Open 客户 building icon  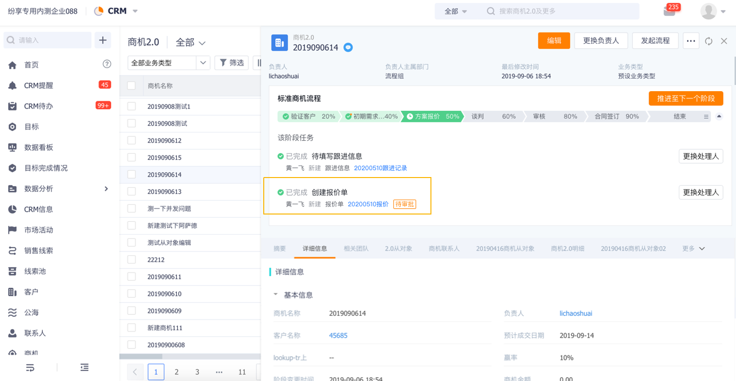pyautogui.click(x=12, y=292)
